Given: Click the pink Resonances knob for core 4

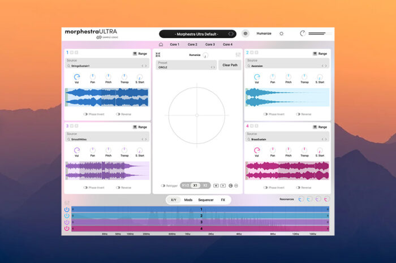Looking at the screenshot, I should tap(327, 199).
